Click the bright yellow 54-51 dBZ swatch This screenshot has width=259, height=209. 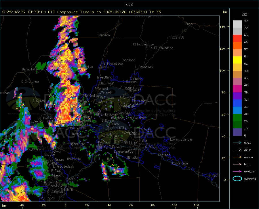pos(237,60)
